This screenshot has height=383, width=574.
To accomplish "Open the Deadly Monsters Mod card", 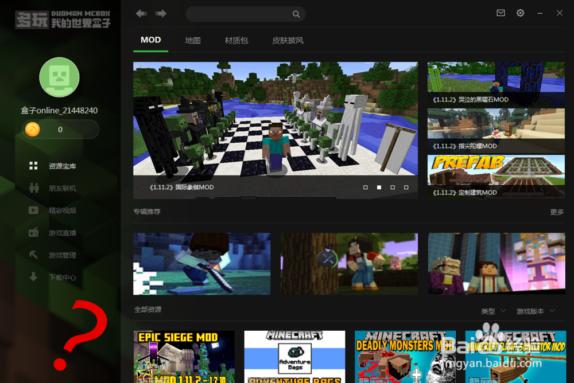I will tap(405, 357).
